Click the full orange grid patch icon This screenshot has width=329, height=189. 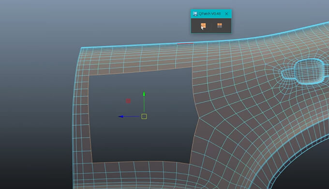click(203, 26)
